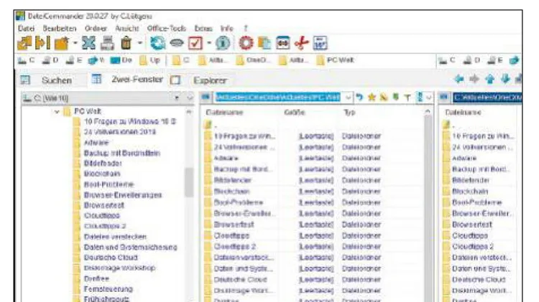The width and height of the screenshot is (539, 302).
Task: Open the Extras menu
Action: (203, 29)
